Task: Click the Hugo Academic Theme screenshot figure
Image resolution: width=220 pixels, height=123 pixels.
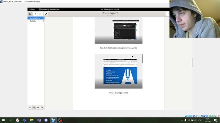Action: pos(119,71)
